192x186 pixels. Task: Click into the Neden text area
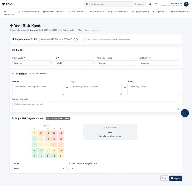click(38, 90)
